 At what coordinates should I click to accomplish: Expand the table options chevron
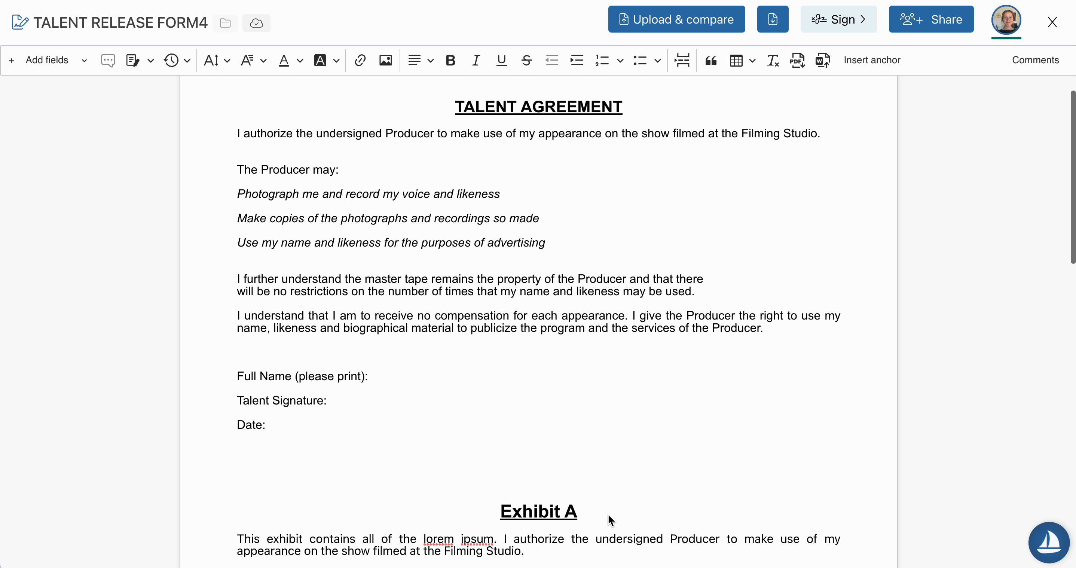click(x=752, y=61)
